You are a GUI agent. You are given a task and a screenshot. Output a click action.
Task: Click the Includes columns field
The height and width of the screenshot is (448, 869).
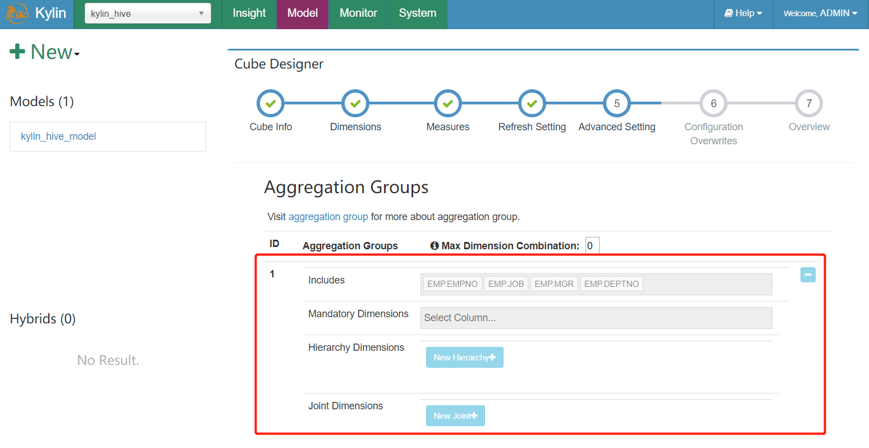[596, 284]
